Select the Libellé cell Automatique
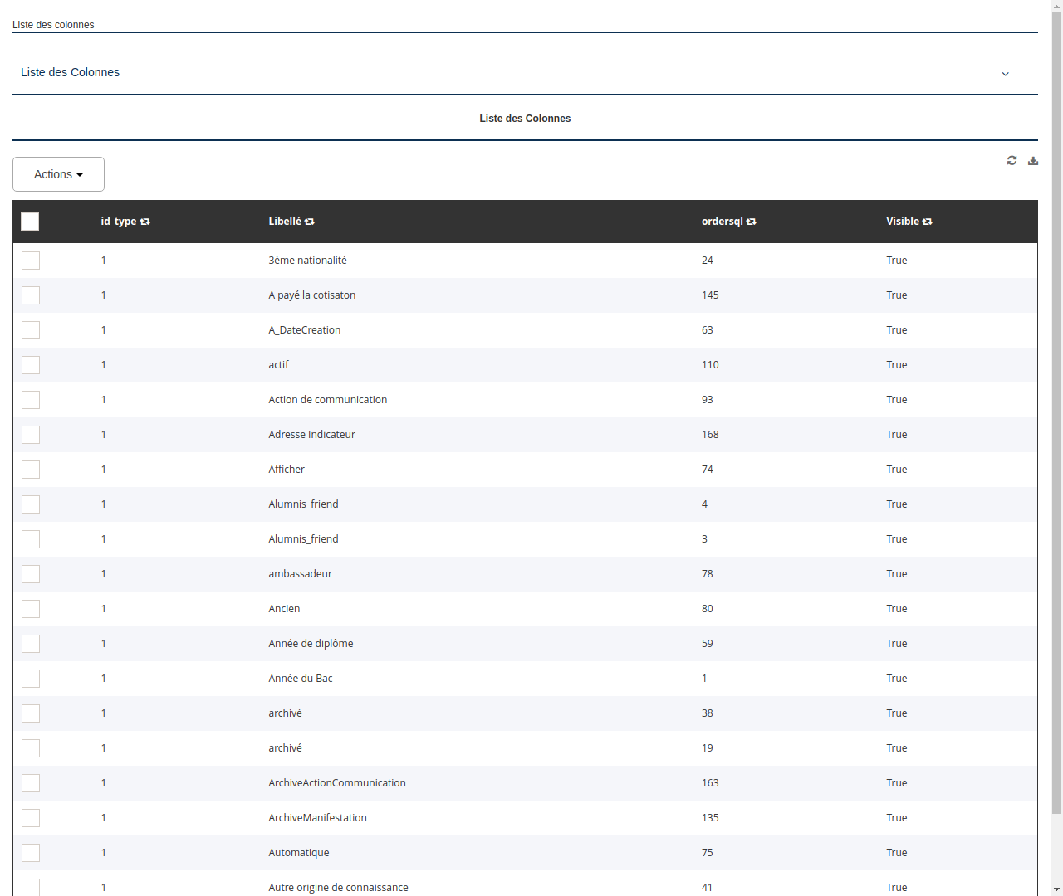Image resolution: width=1063 pixels, height=896 pixels. tap(298, 852)
